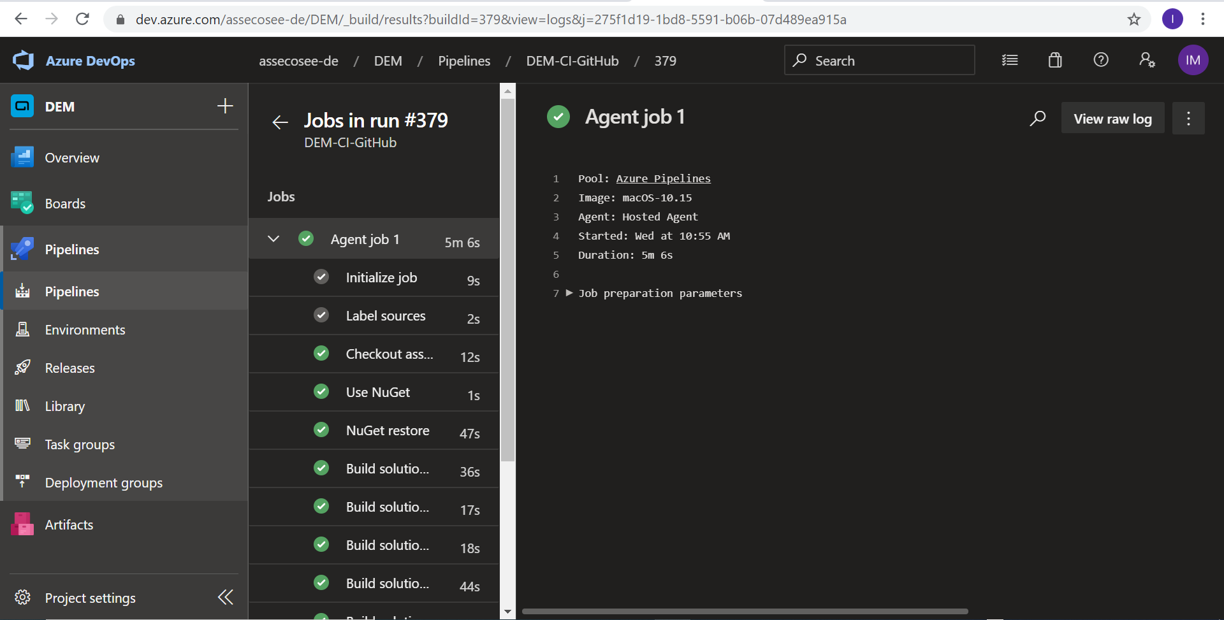Select the Label sources step
Image resolution: width=1224 pixels, height=620 pixels.
coord(374,316)
